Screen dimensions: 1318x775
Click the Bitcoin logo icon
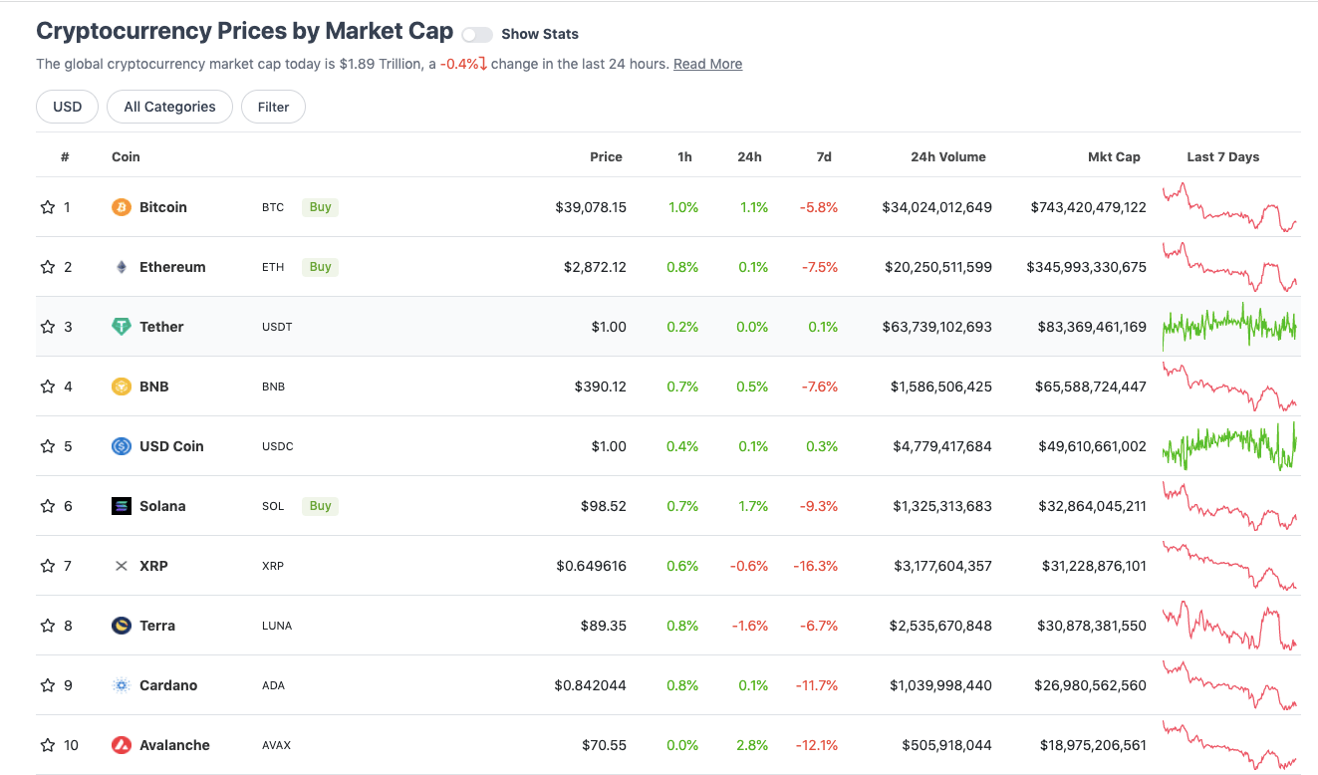[122, 207]
